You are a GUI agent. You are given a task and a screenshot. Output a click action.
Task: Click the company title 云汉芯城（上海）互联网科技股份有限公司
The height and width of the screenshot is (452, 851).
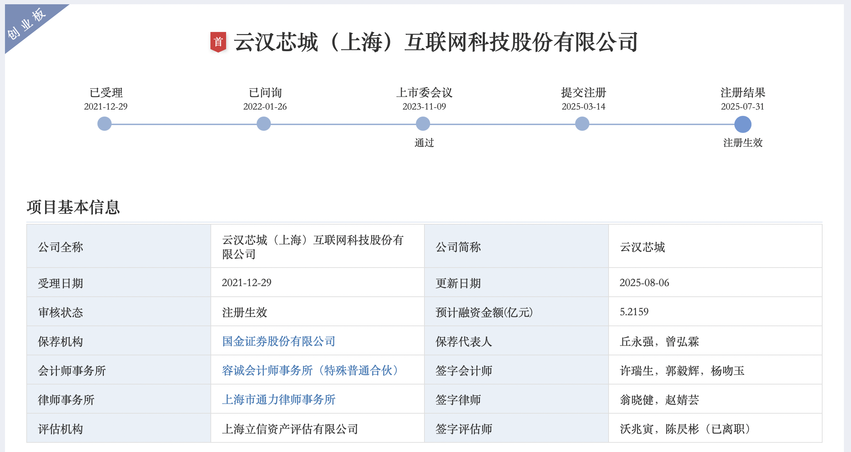click(436, 42)
